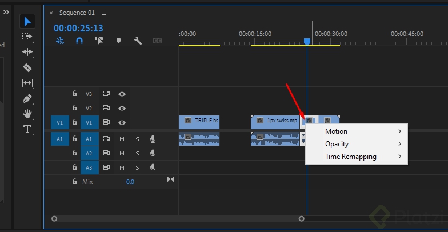Open Timeline Display Settings wrench
The width and height of the screenshot is (448, 232).
tap(138, 41)
